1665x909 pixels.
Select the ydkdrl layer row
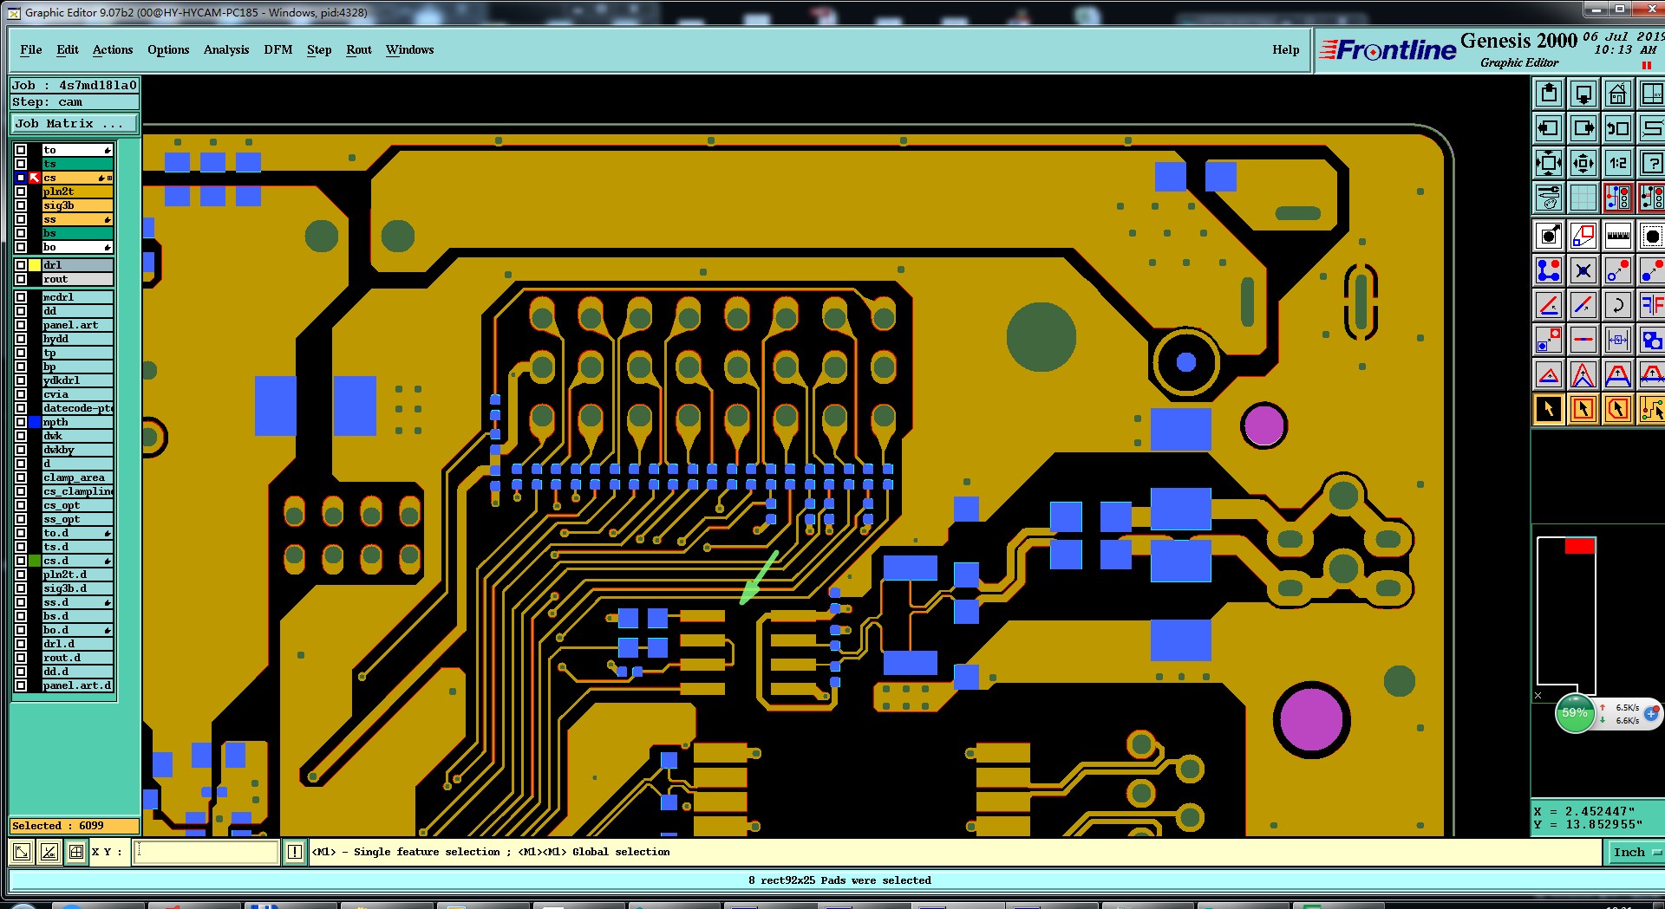(x=78, y=380)
